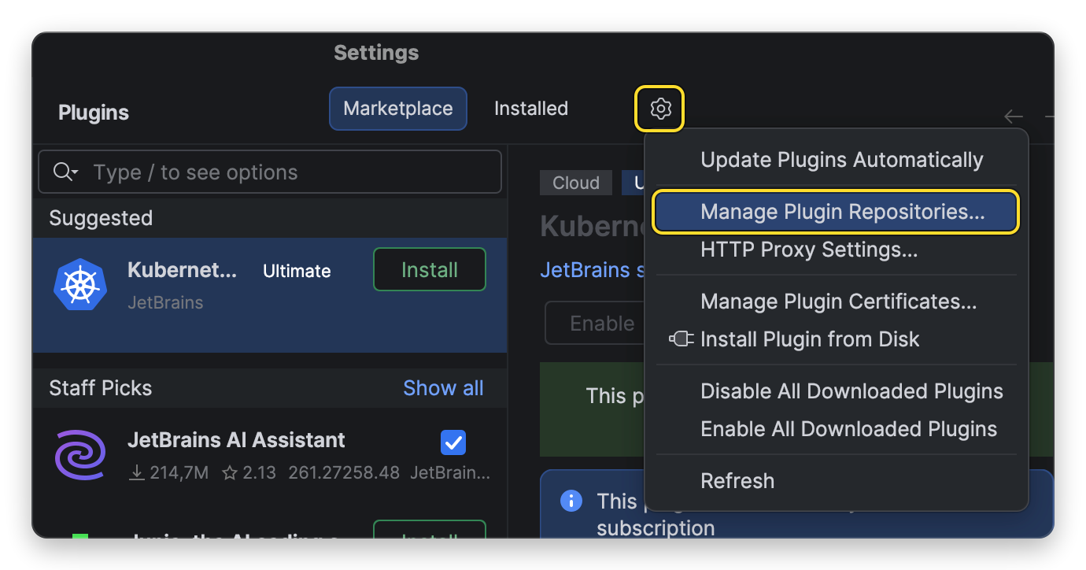Screen dimensions: 1086x570
Task: Choose Install Plugin from Disk
Action: tap(837, 339)
